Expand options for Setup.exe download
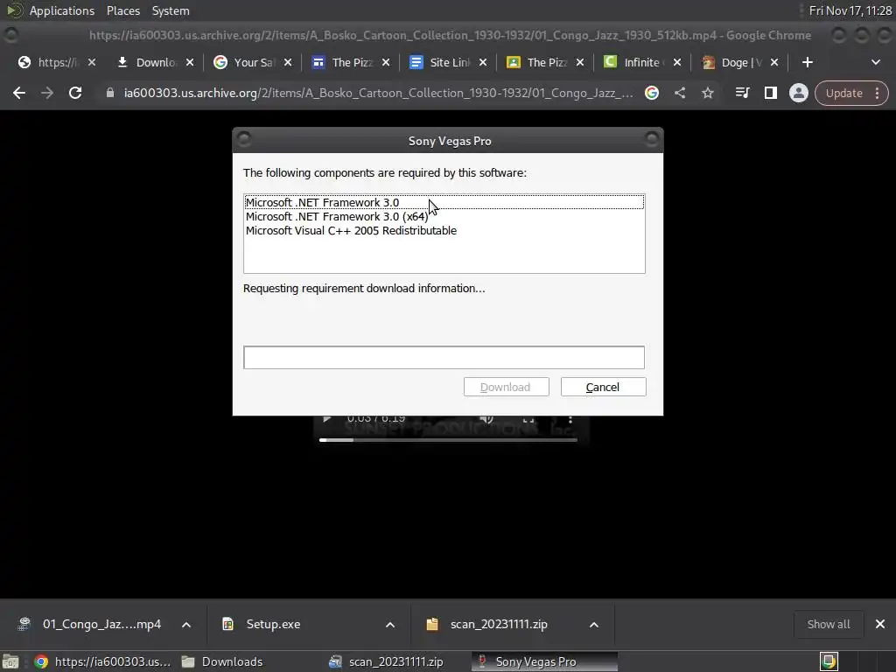This screenshot has width=896, height=672. [x=390, y=625]
